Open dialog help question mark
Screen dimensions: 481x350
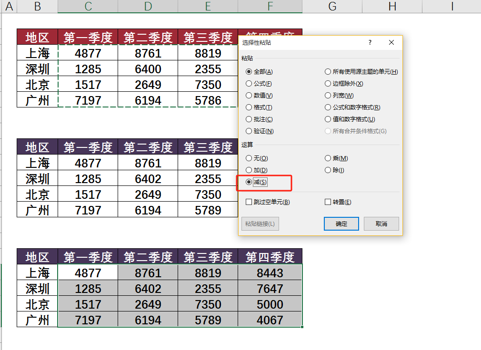[x=370, y=43]
